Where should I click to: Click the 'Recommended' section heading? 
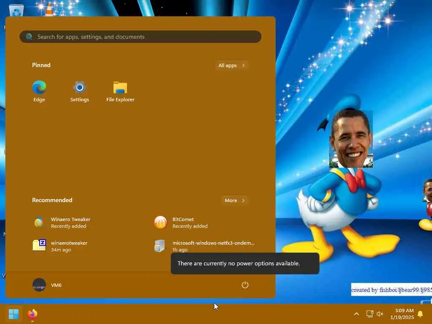(x=52, y=200)
